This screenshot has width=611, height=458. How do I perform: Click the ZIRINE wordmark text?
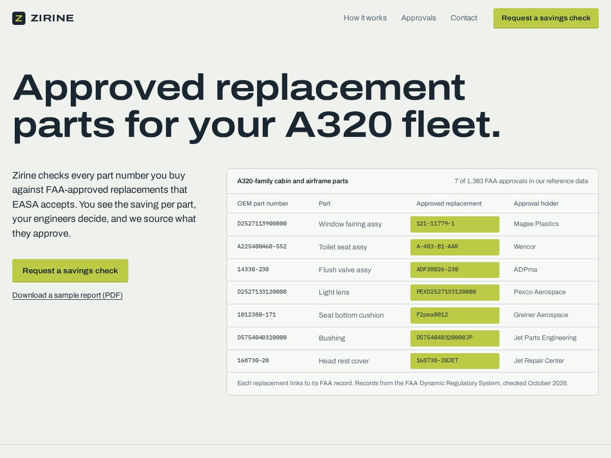tap(52, 18)
